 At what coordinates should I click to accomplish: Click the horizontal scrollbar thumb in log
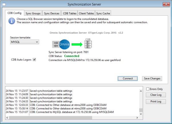[51, 118]
